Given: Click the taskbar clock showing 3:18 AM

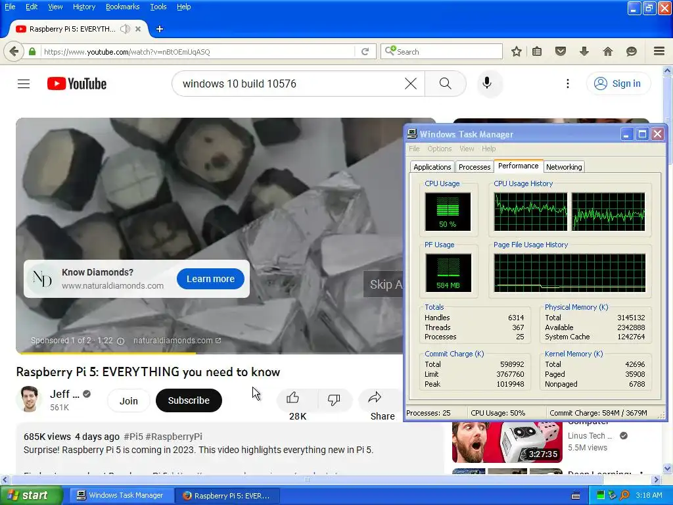Looking at the screenshot, I should (649, 495).
